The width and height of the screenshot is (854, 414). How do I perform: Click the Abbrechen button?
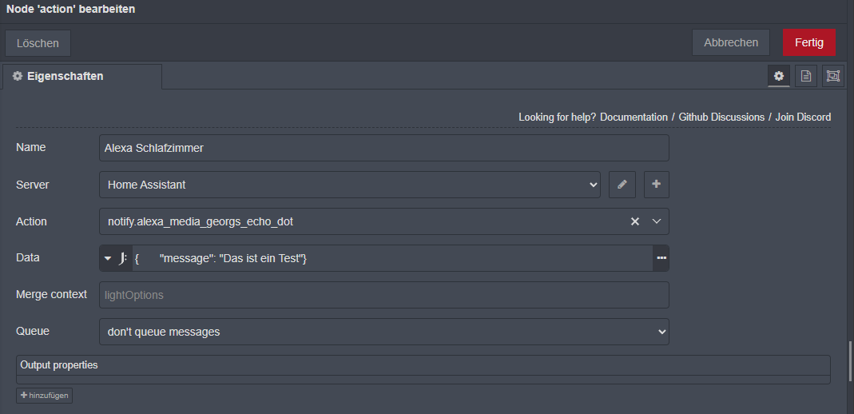click(731, 42)
